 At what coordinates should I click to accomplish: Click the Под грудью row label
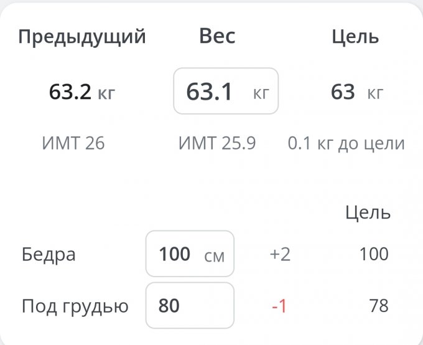pos(75,306)
